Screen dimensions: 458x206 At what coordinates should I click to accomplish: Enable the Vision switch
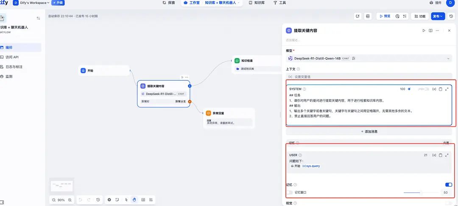[449, 203]
